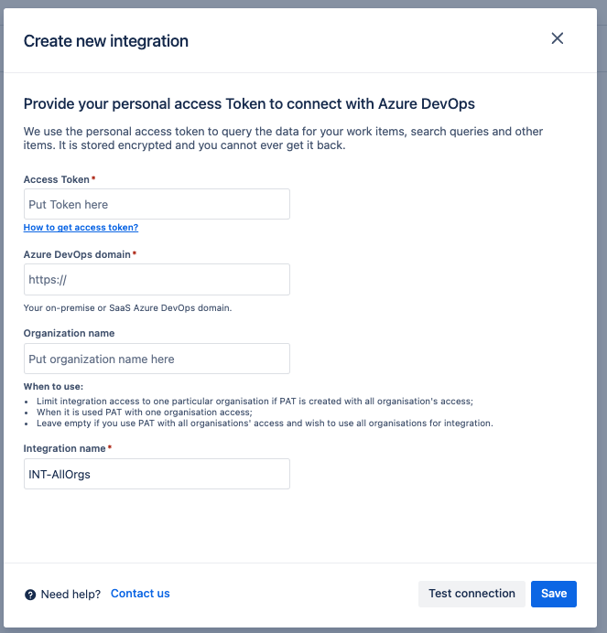Click the Integration name label
Image resolution: width=607 pixels, height=633 pixels.
click(65, 448)
